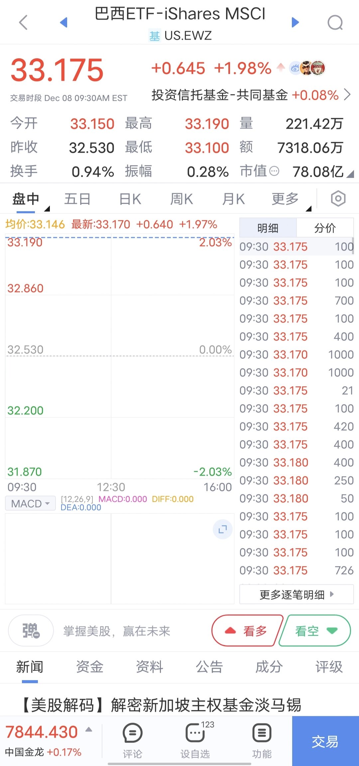Open the search magnifier icon
Image resolution: width=359 pixels, height=766 pixels.
(x=335, y=23)
